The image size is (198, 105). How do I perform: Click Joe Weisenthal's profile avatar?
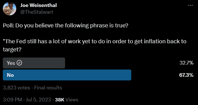[x=10, y=9]
